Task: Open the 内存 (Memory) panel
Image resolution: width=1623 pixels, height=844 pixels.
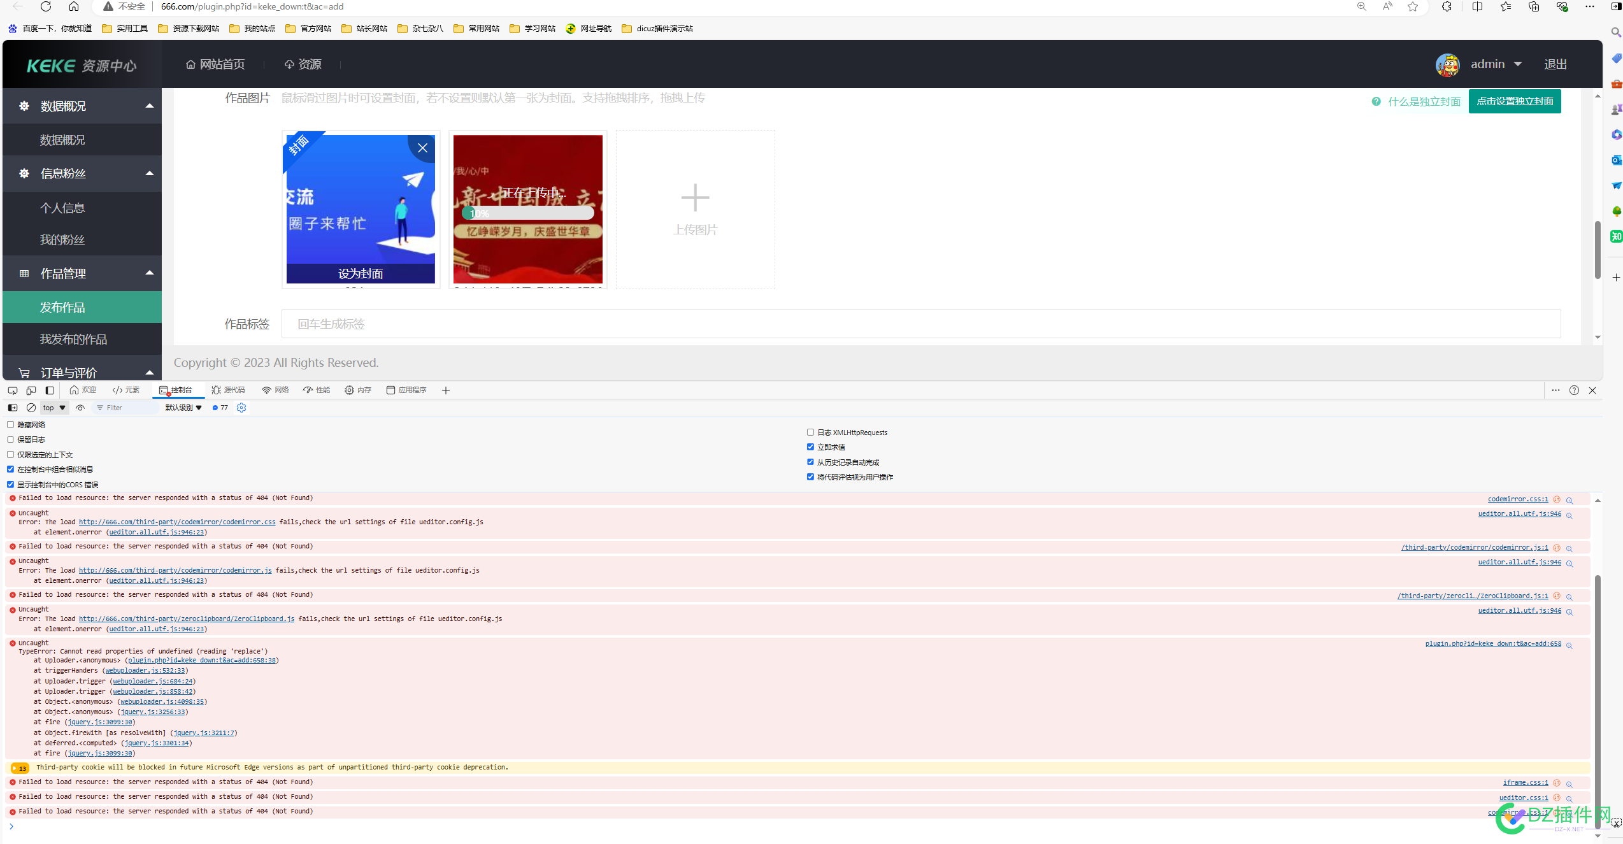Action: (x=358, y=390)
